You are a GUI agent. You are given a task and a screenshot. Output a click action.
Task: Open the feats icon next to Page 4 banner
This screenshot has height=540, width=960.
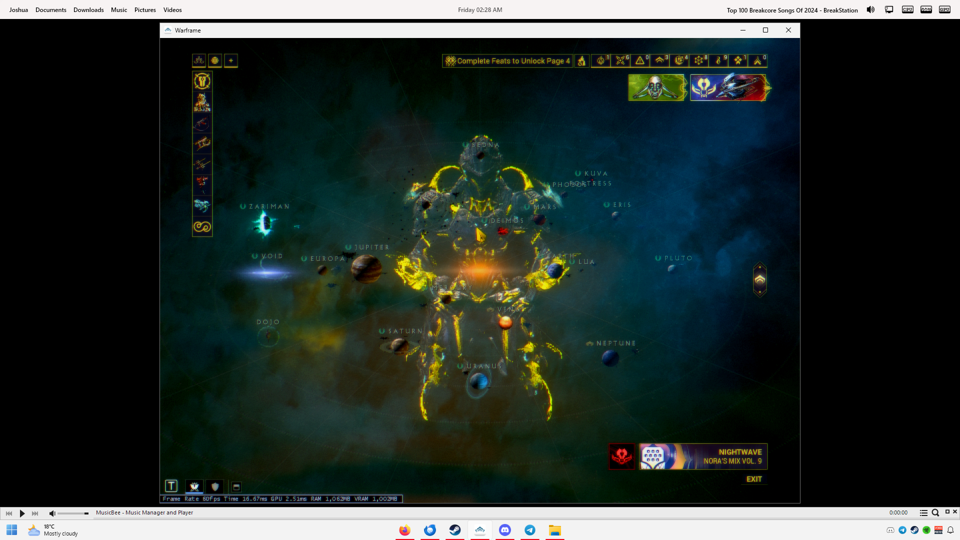581,61
